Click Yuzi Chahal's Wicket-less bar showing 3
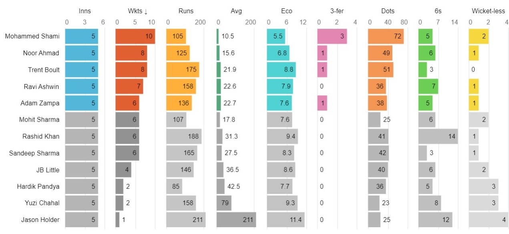The image size is (509, 234). tap(483, 203)
